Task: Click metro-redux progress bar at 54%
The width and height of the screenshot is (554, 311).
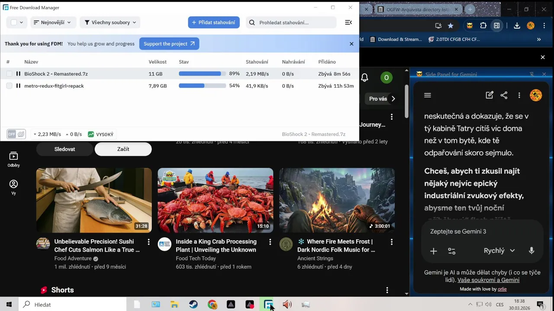Action: [202, 86]
